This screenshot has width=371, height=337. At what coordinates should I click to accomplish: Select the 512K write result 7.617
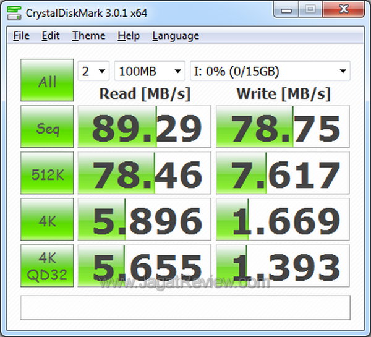[283, 174]
